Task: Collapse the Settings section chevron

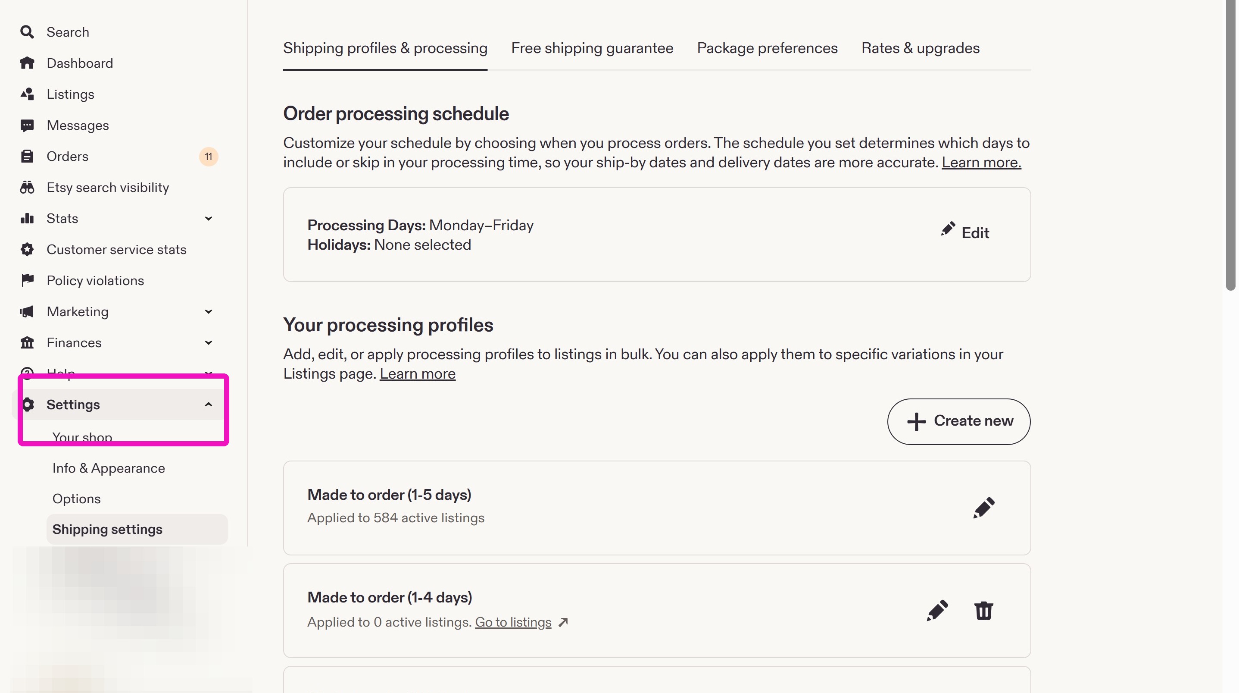Action: (x=208, y=405)
